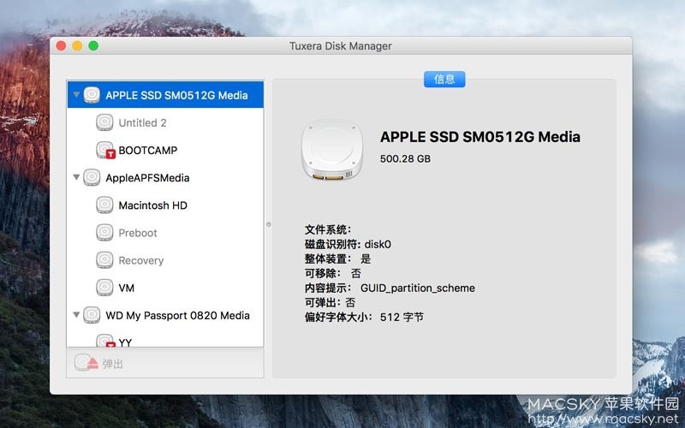The height and width of the screenshot is (428, 685).
Task: Click the 文件系统 label
Action: (328, 229)
